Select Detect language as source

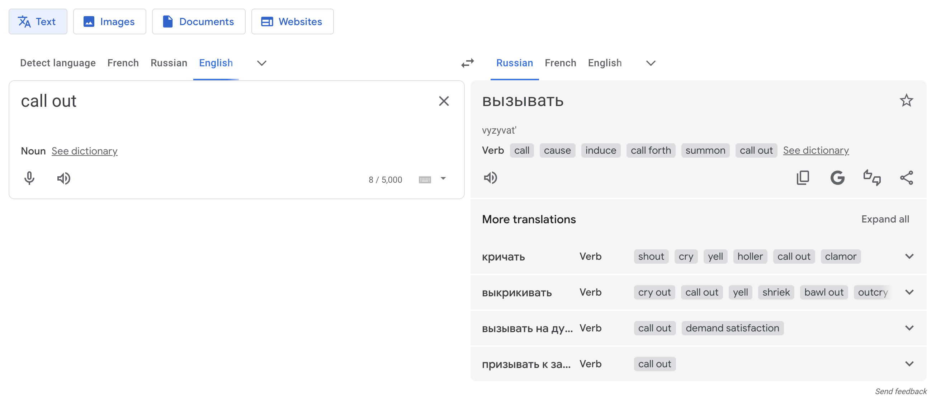click(58, 63)
